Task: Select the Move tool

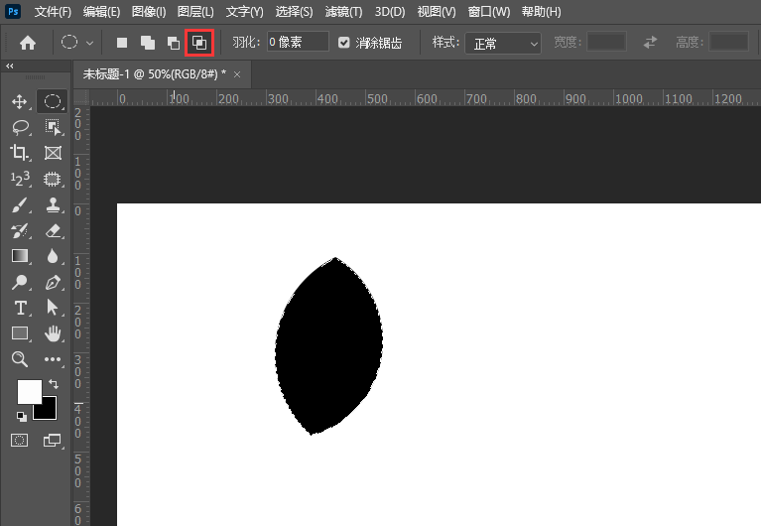Action: 19,101
